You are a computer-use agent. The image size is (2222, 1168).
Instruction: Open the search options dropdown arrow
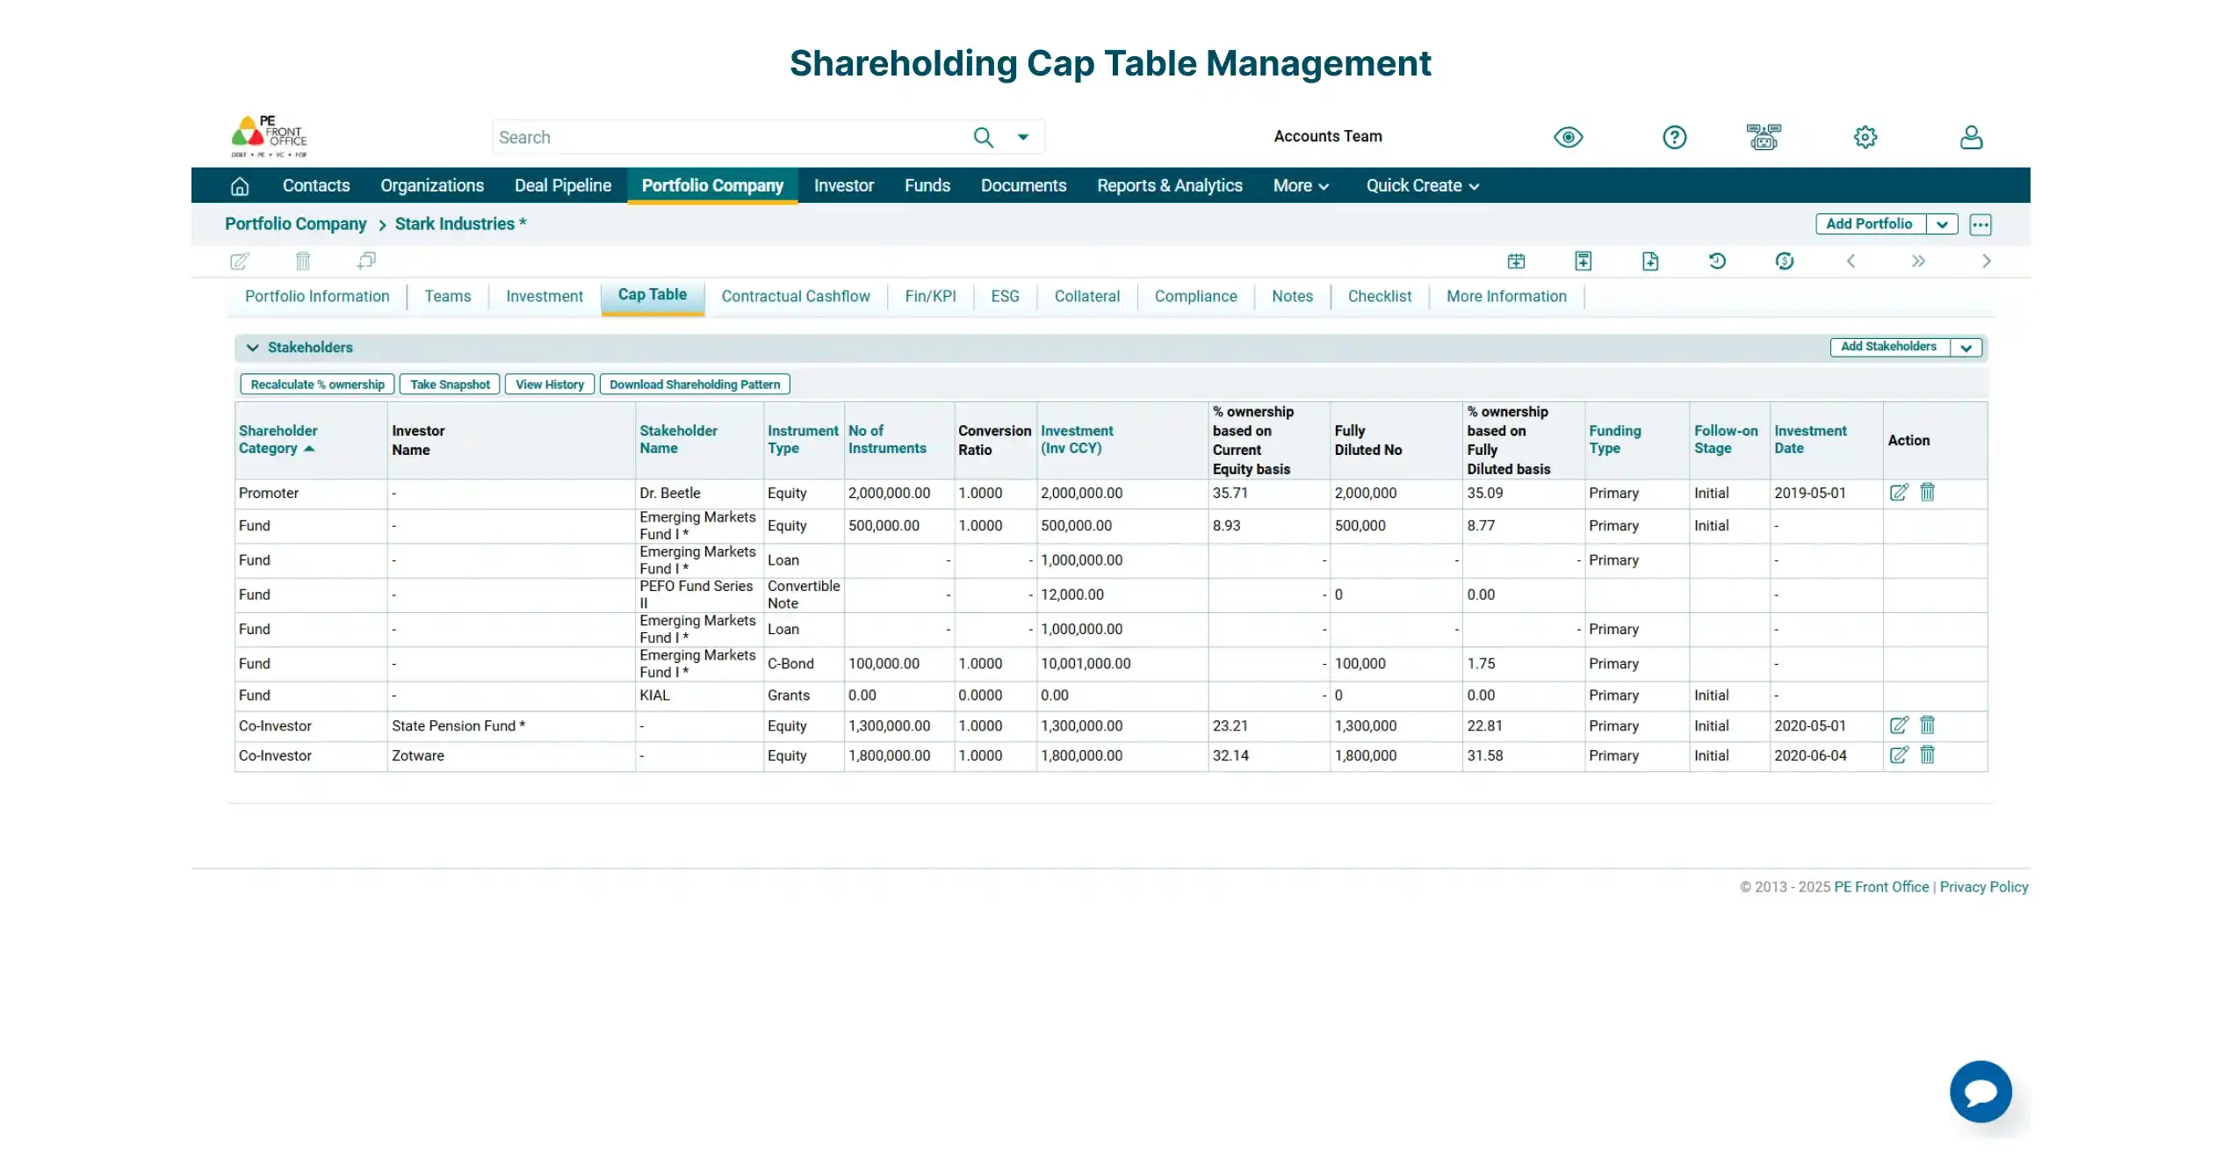[x=1023, y=137]
